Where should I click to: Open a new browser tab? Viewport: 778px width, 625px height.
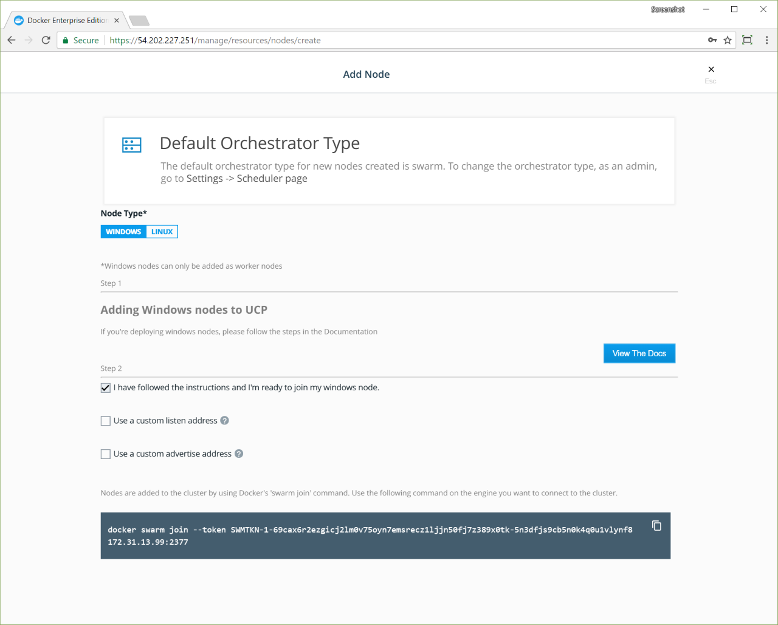tap(139, 21)
